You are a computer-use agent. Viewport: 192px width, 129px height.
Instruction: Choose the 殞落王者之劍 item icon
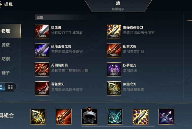click(x=42, y=51)
